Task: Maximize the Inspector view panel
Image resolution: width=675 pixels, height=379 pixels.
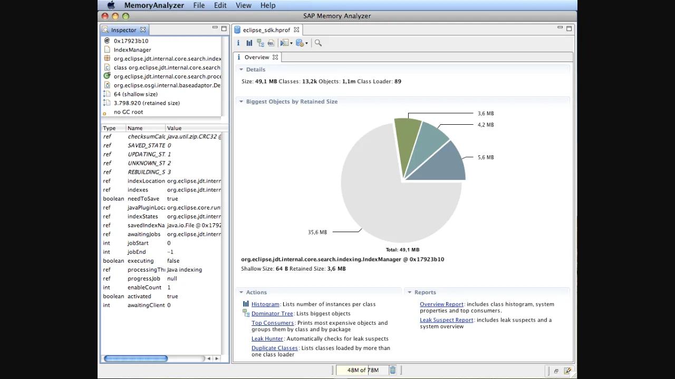Action: (x=224, y=28)
